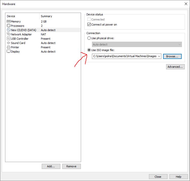Image resolution: width=190 pixels, height=181 pixels.
Task: Click Auto detect summary for Display
Action: click(48, 52)
